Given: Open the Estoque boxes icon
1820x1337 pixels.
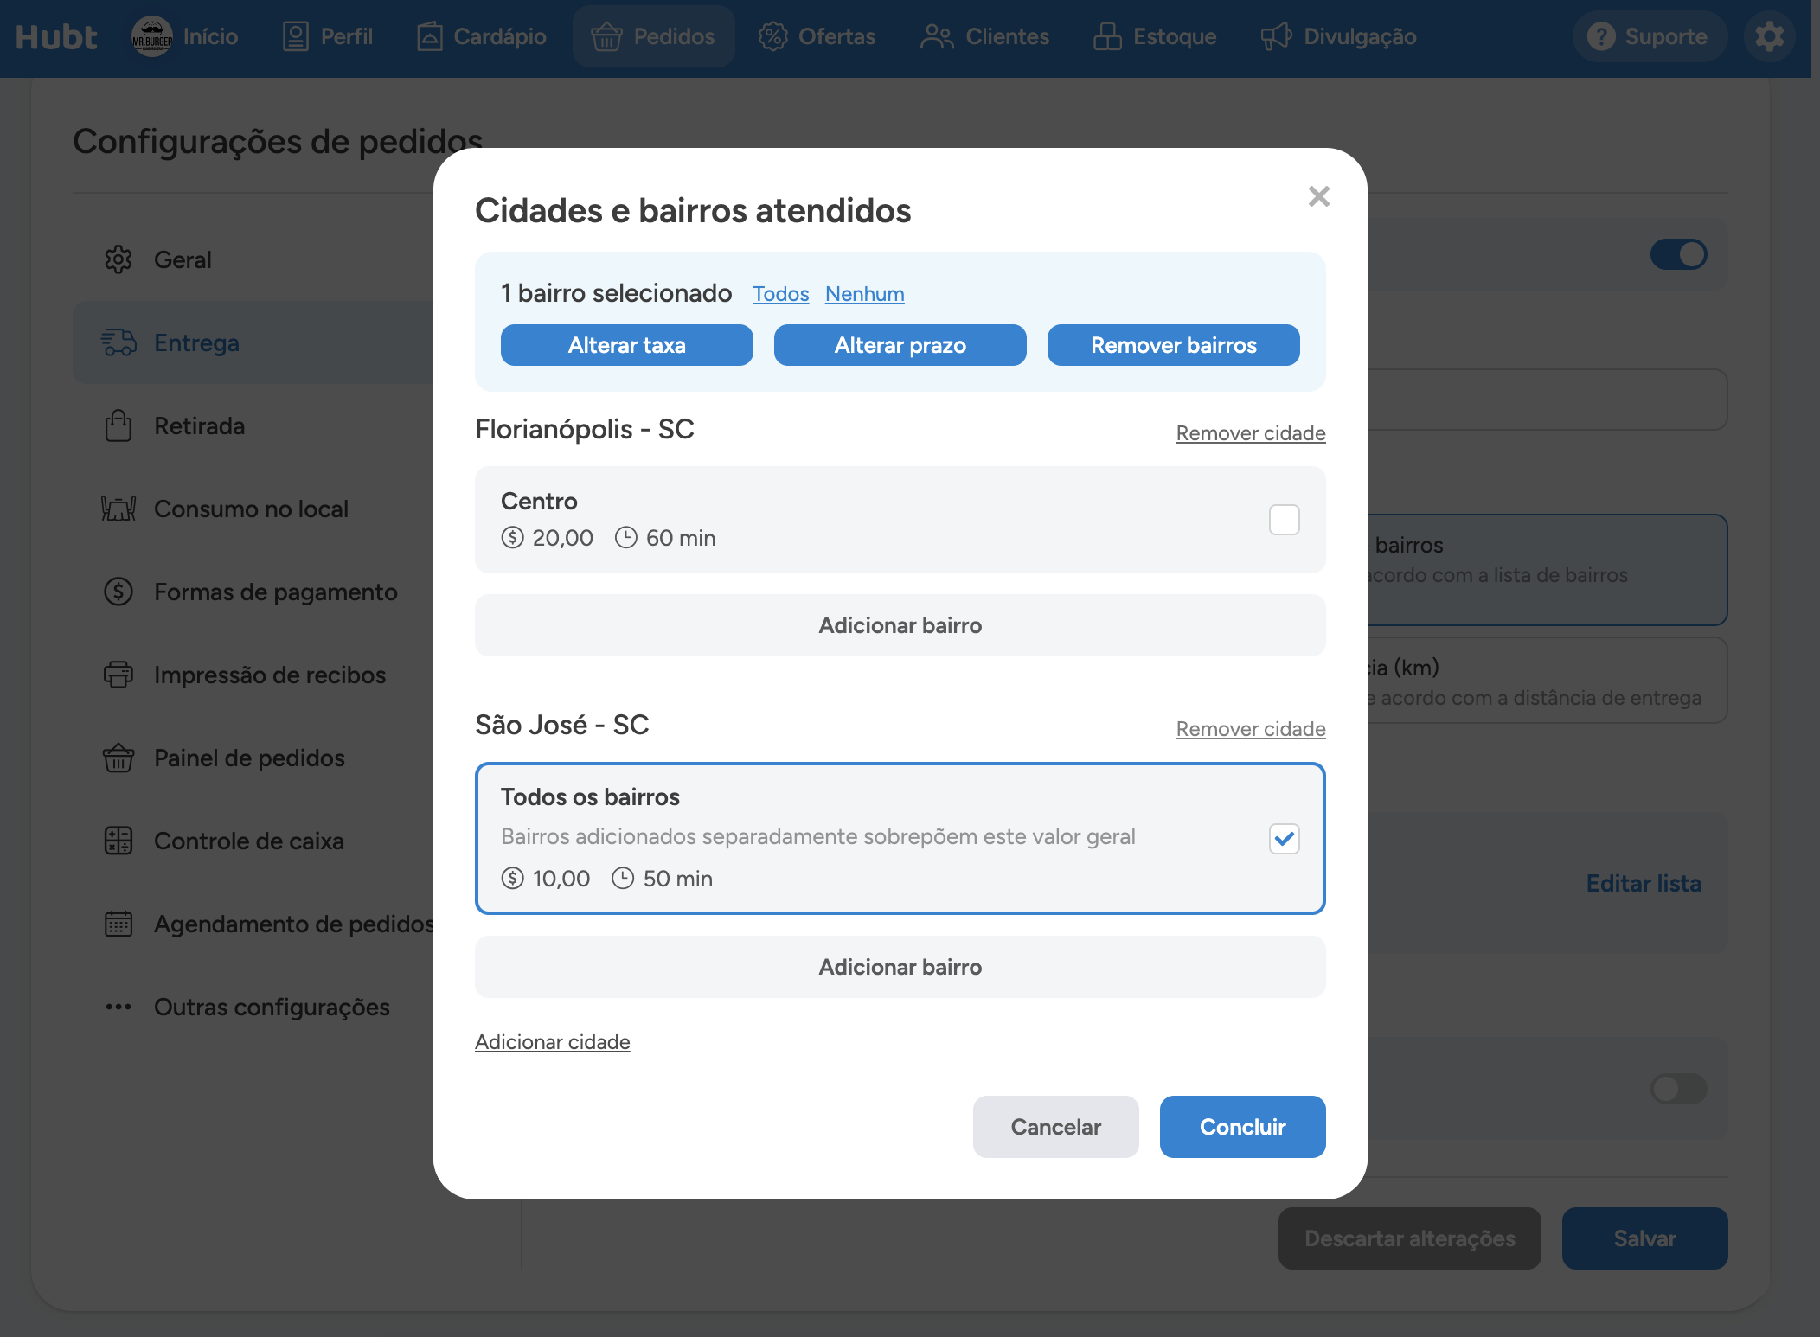Looking at the screenshot, I should [x=1107, y=37].
